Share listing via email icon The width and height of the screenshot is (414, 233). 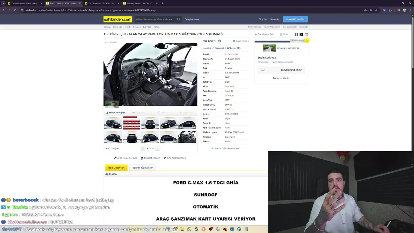click(x=306, y=34)
